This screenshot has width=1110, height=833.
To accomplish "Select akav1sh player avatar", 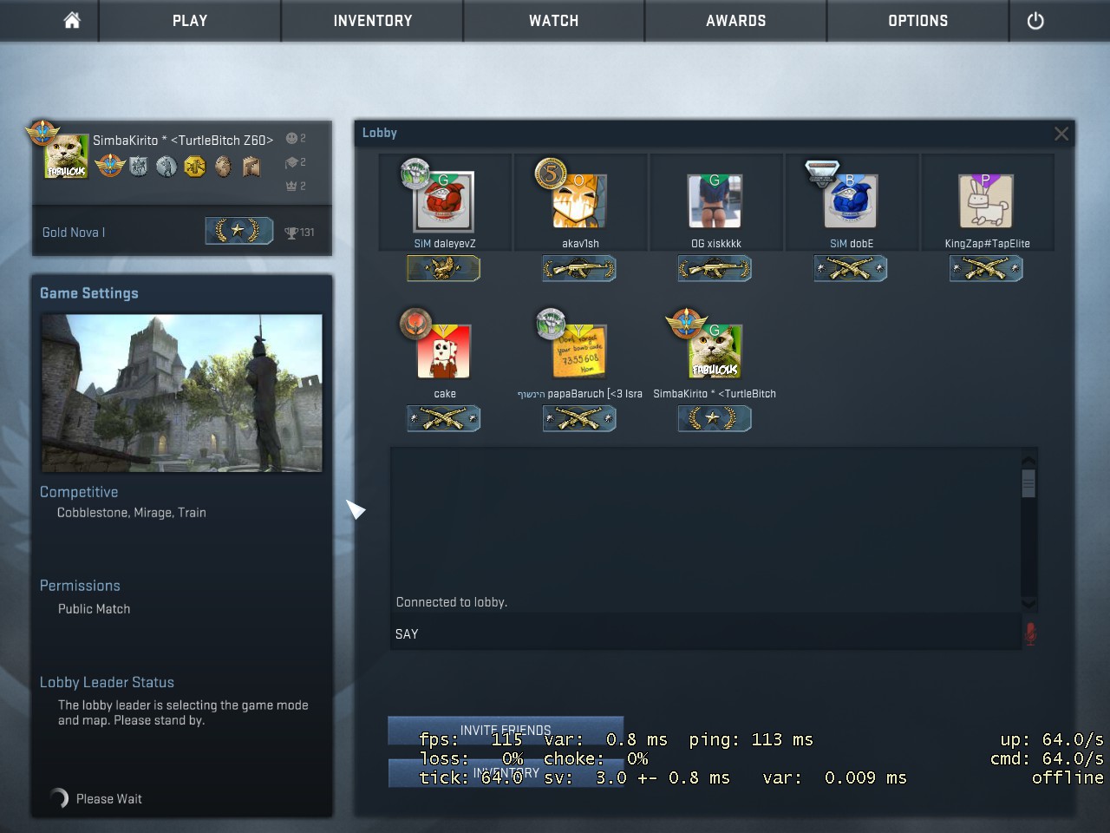I will 579,200.
